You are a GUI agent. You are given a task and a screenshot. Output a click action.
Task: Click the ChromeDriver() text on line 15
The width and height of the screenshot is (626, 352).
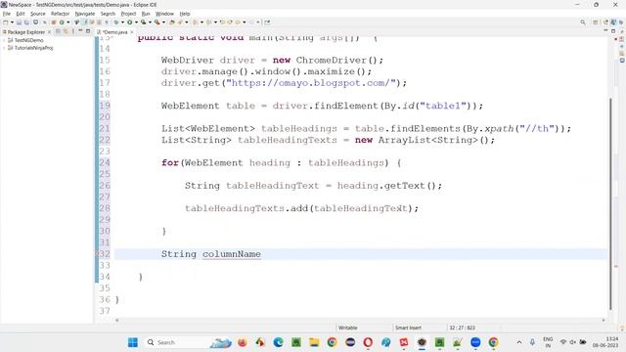336,61
